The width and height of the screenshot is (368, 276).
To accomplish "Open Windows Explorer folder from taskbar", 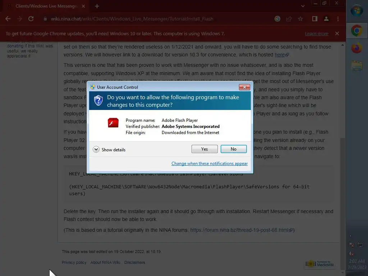I will point(357,66).
